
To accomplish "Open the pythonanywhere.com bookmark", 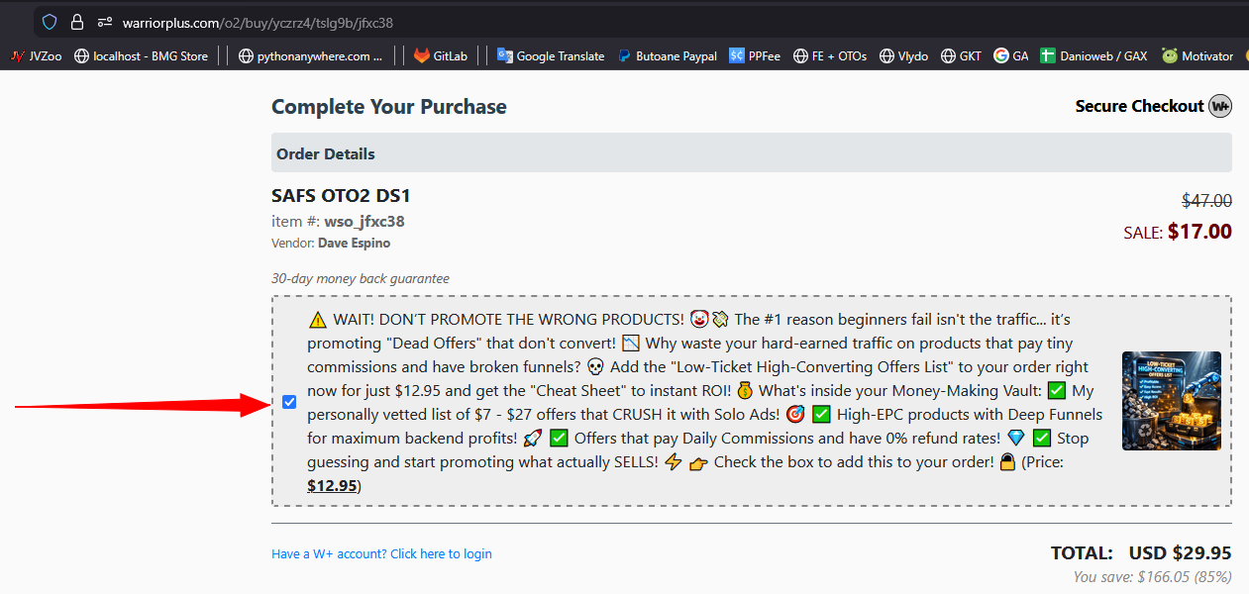I will click(x=310, y=56).
